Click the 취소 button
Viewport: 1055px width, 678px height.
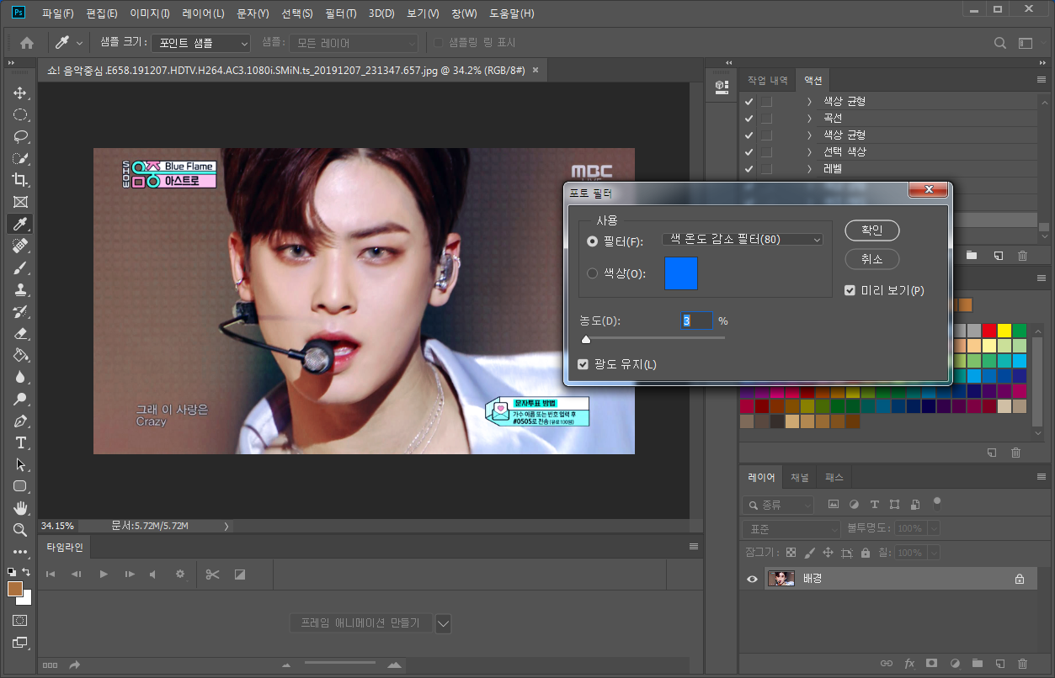click(872, 259)
